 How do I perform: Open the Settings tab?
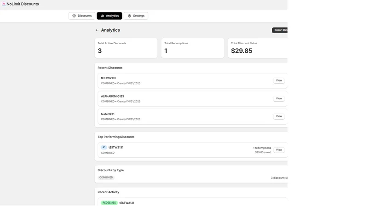click(x=136, y=16)
